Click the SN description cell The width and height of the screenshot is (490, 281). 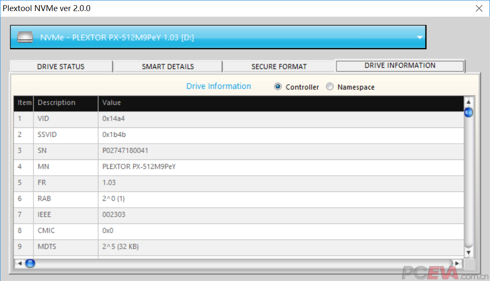click(66, 151)
